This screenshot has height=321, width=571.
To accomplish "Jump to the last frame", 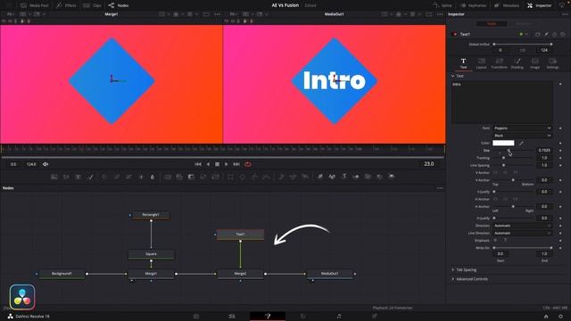I will (236, 164).
